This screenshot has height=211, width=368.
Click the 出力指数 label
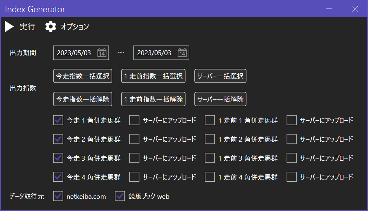click(x=23, y=88)
